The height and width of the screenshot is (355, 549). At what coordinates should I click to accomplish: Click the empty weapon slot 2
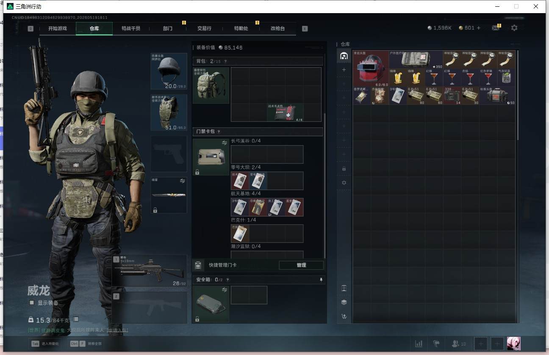[150, 308]
